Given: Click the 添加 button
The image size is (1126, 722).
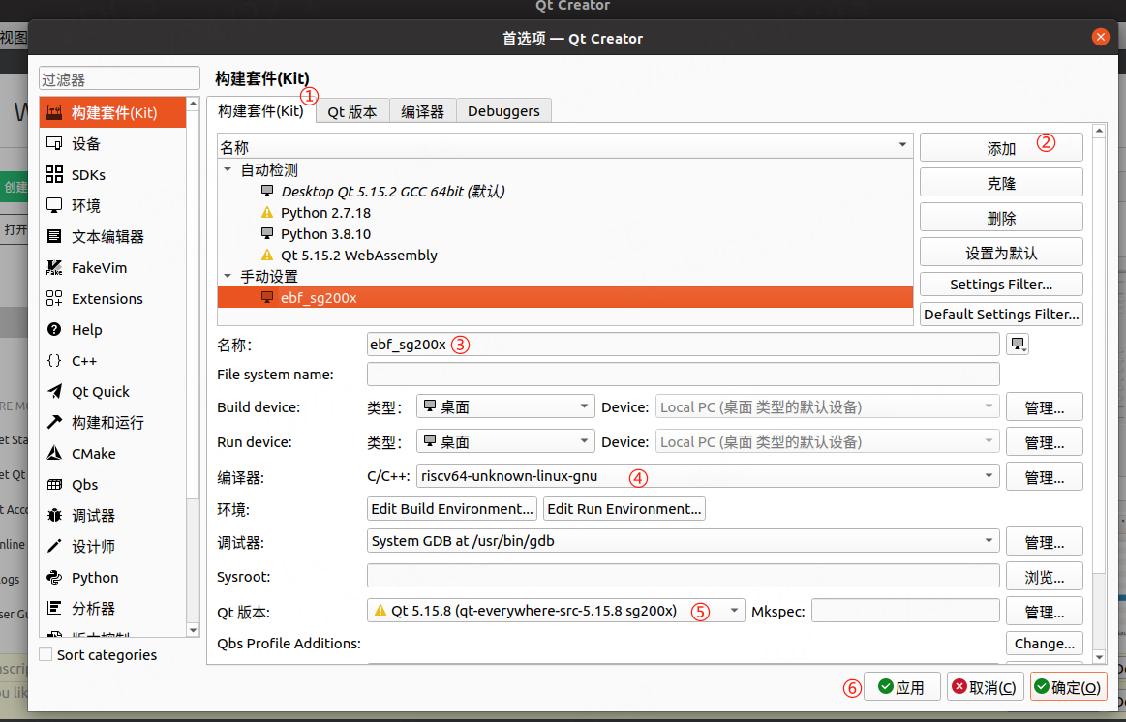Looking at the screenshot, I should coord(1001,148).
